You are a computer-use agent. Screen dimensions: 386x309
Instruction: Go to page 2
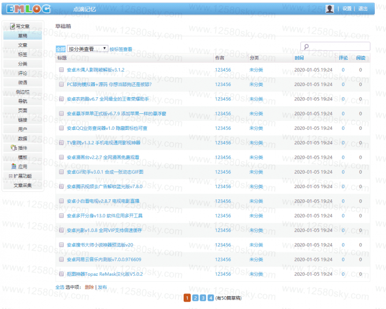[x=195, y=298]
